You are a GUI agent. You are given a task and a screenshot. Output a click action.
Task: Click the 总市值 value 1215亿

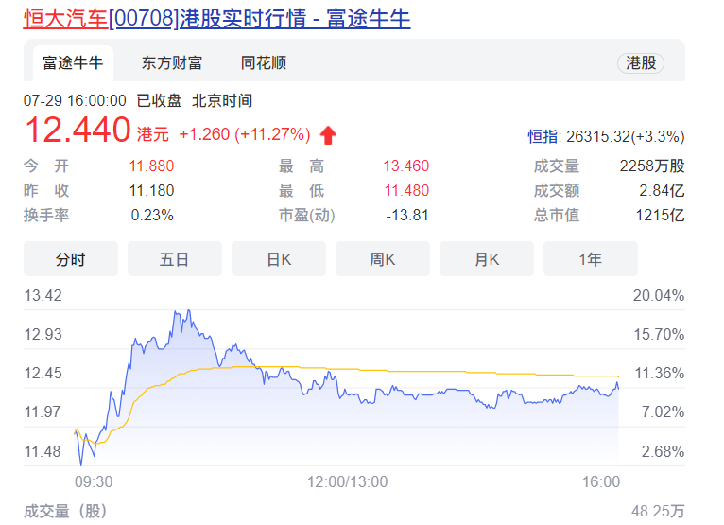(661, 215)
